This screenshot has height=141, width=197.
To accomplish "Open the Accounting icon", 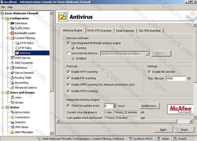I will click(x=12, y=83).
